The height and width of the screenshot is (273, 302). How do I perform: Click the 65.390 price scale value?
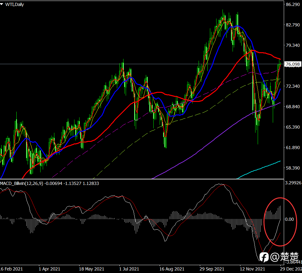click(293, 127)
